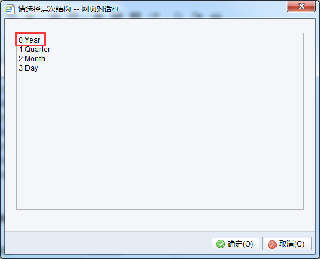320x259 pixels.
Task: Pick the 3:Day hierarchy level
Action: point(28,68)
